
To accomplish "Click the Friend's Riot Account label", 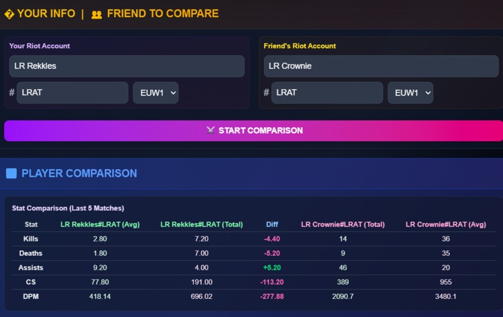I will click(x=300, y=46).
